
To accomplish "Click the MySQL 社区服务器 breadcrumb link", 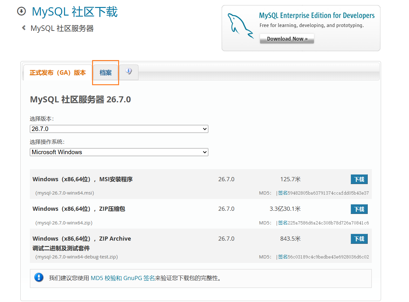I will pos(62,28).
